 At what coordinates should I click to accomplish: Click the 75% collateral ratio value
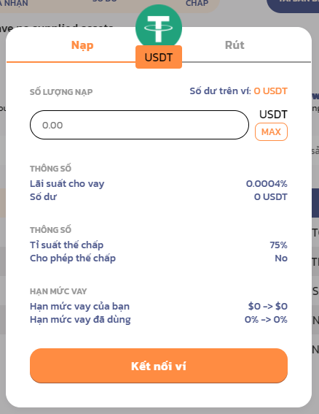pos(278,245)
